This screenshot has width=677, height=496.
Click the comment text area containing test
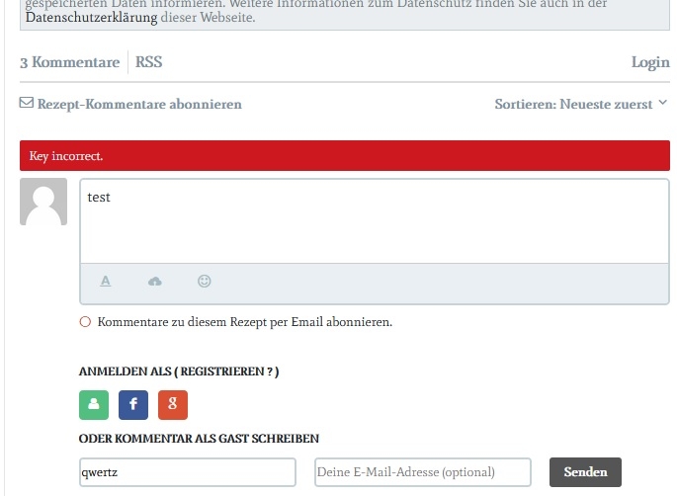point(374,221)
